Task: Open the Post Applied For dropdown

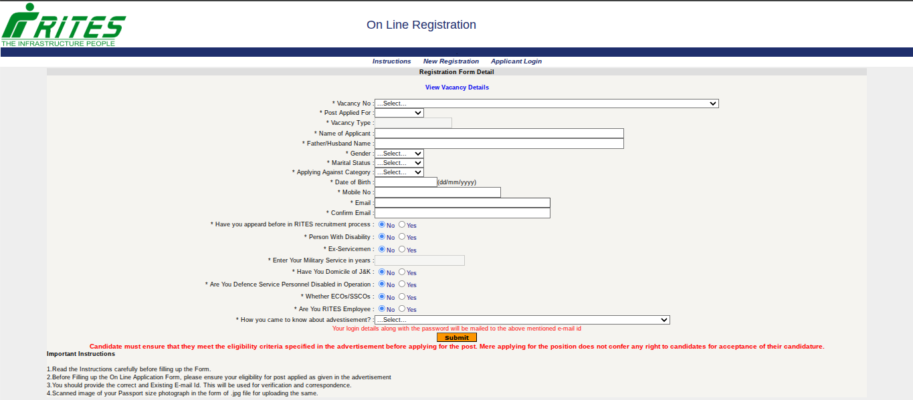Action: (x=399, y=113)
